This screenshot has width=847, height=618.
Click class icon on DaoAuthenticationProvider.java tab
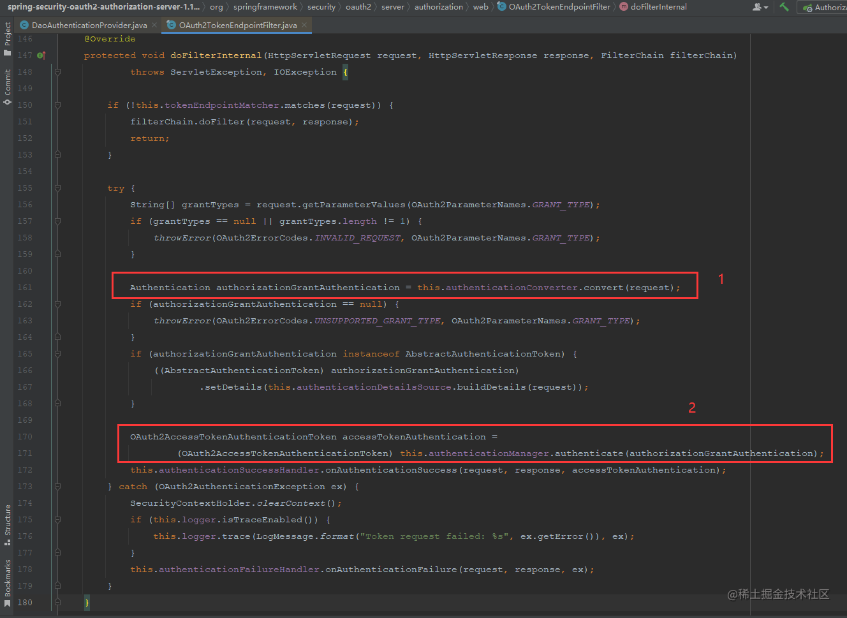[x=24, y=25]
